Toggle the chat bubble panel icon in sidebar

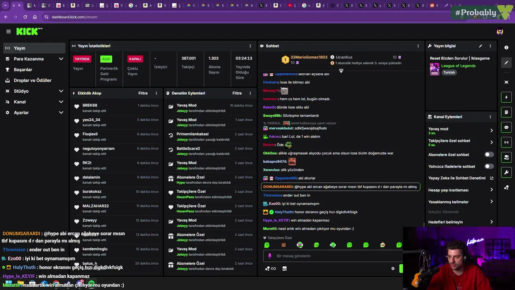tap(506, 127)
